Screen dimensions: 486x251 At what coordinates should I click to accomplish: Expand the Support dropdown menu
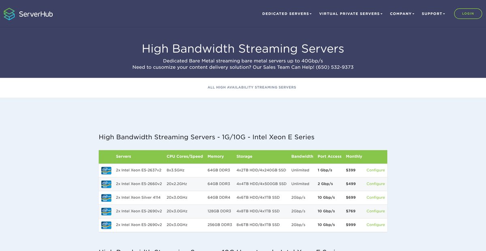click(x=433, y=14)
